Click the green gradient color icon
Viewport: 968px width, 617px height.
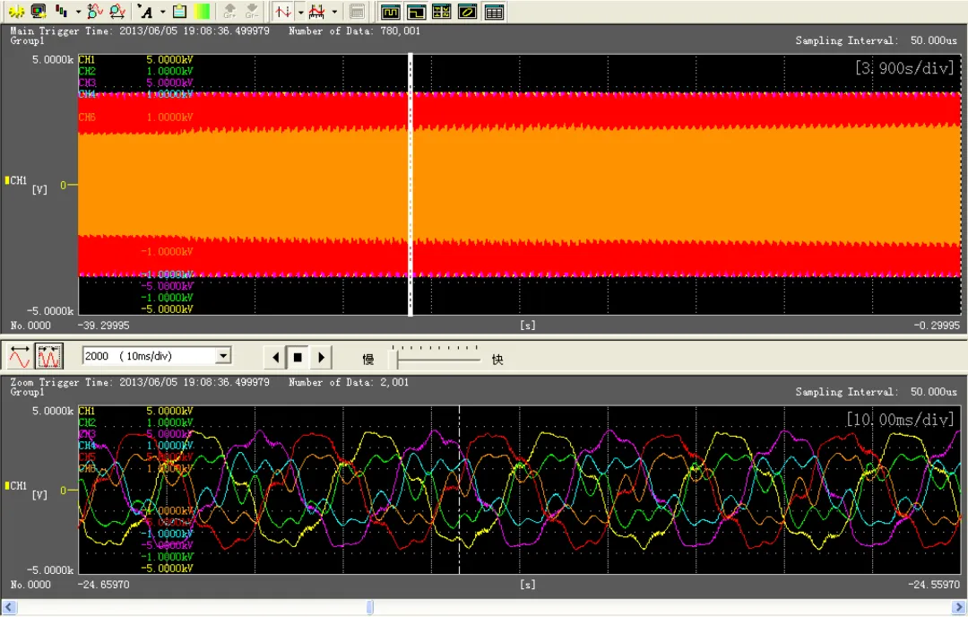point(203,12)
